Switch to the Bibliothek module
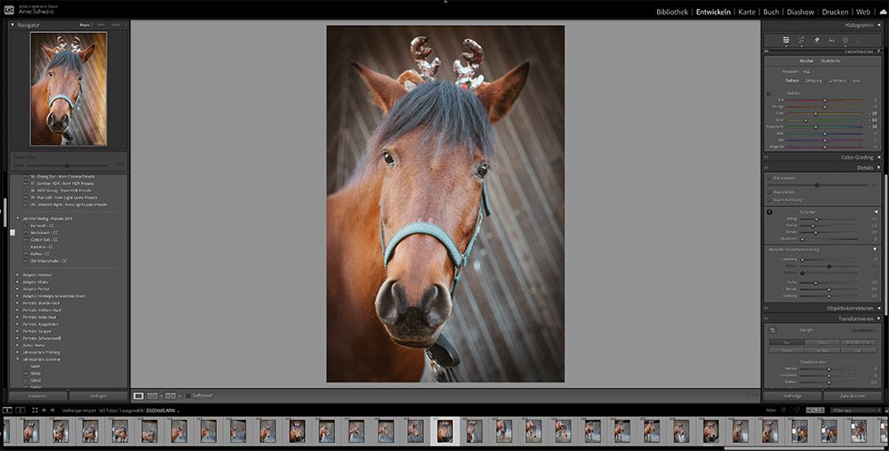The image size is (889, 451). point(672,12)
